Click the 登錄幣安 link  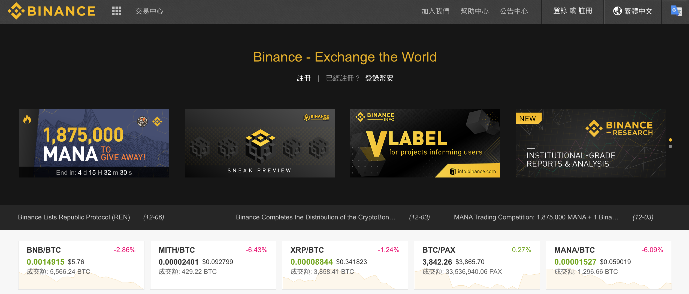pos(379,78)
